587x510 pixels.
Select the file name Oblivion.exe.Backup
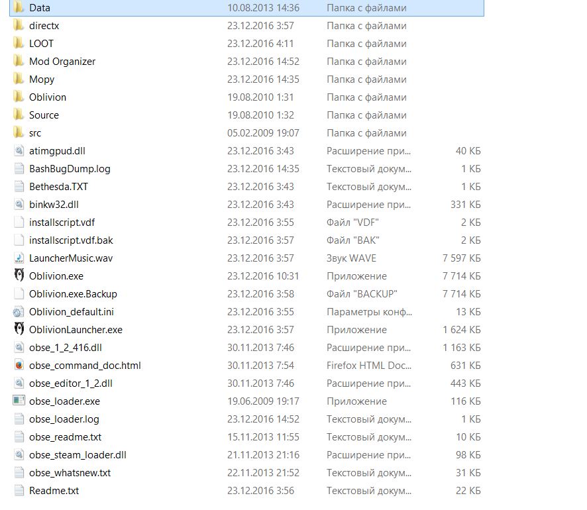(x=74, y=294)
